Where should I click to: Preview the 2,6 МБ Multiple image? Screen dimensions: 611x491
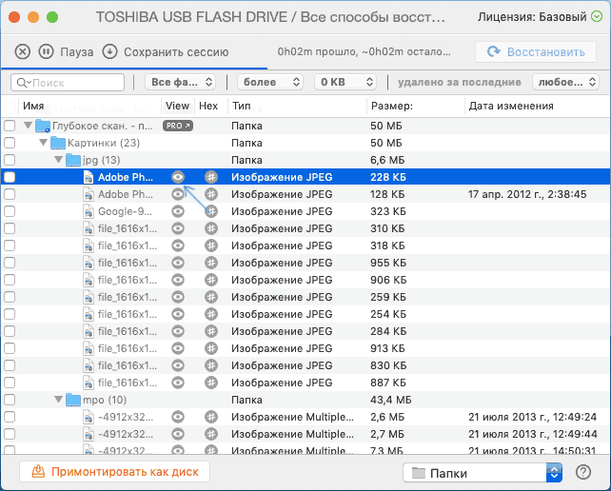pyautogui.click(x=177, y=417)
